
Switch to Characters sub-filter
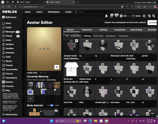tap(123, 36)
